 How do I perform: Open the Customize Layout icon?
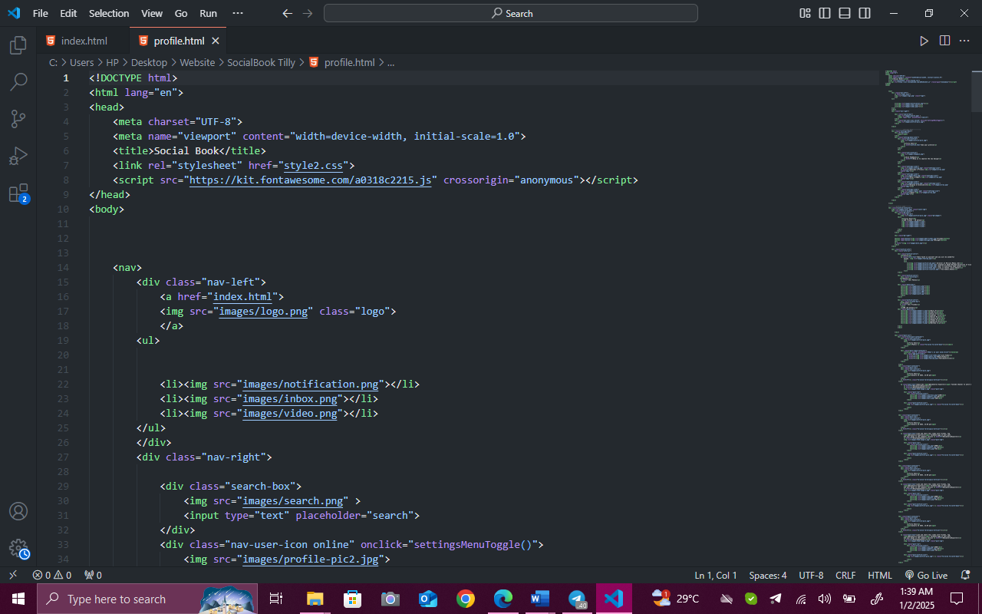click(x=805, y=13)
